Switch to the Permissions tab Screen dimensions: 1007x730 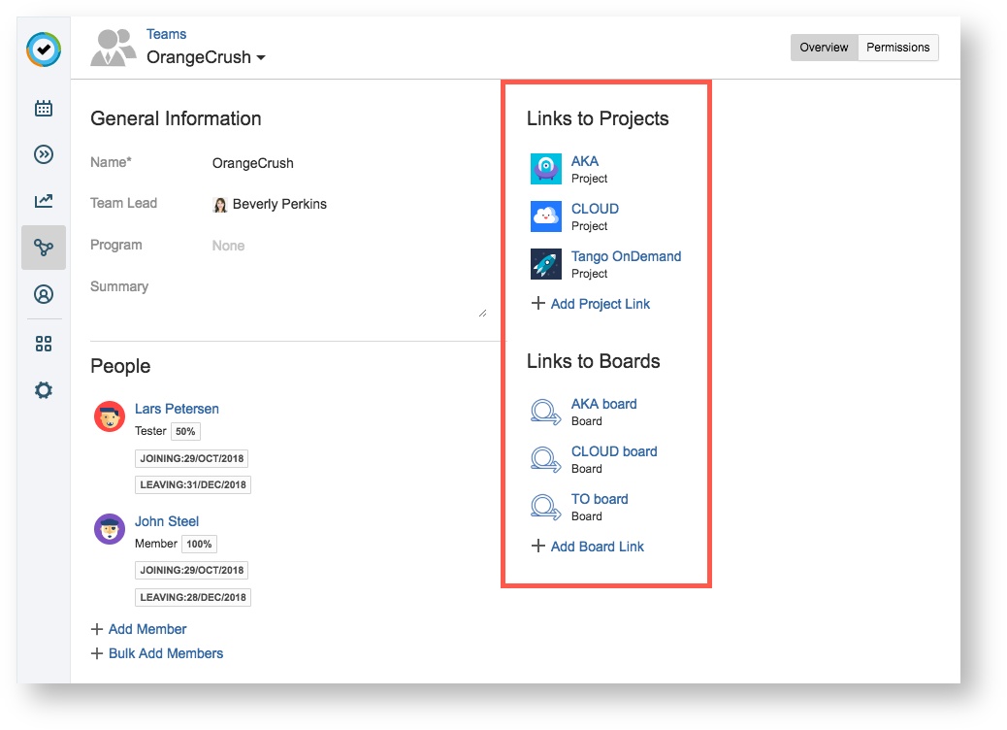(x=897, y=48)
